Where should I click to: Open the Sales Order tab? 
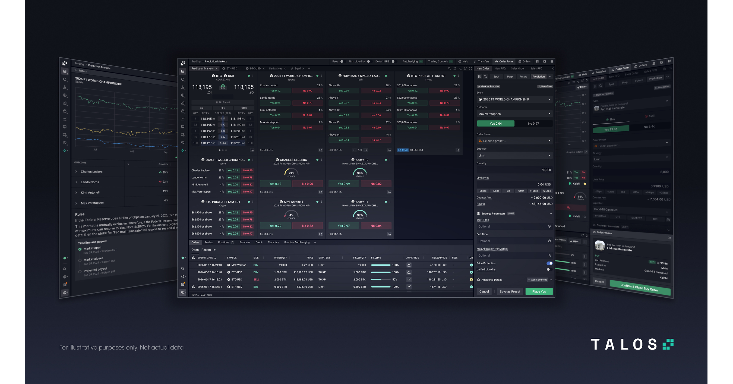(x=518, y=69)
